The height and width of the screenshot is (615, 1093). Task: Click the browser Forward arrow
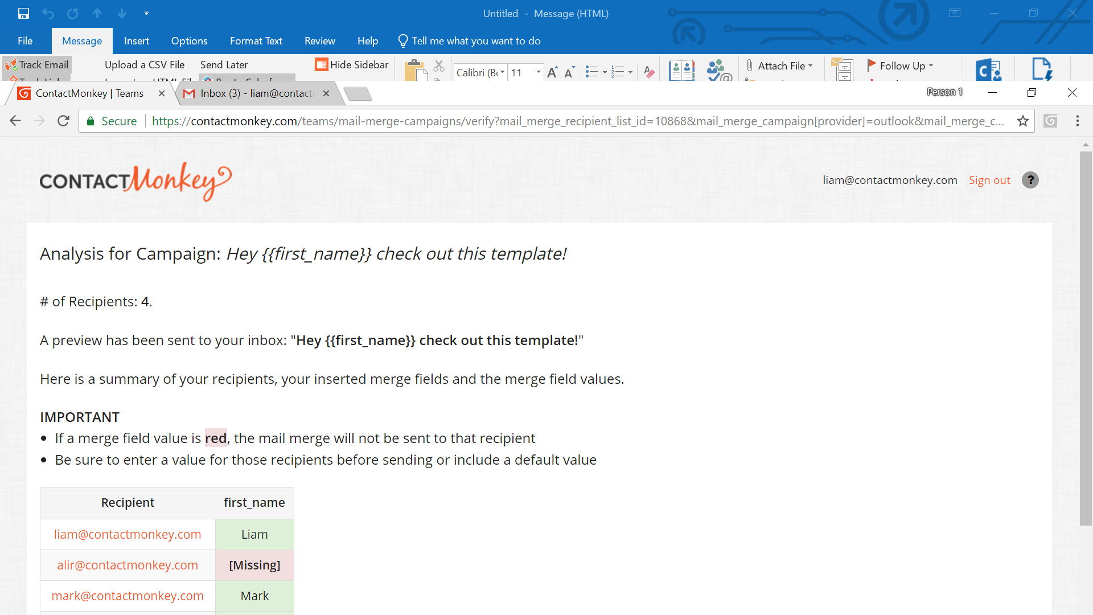39,121
